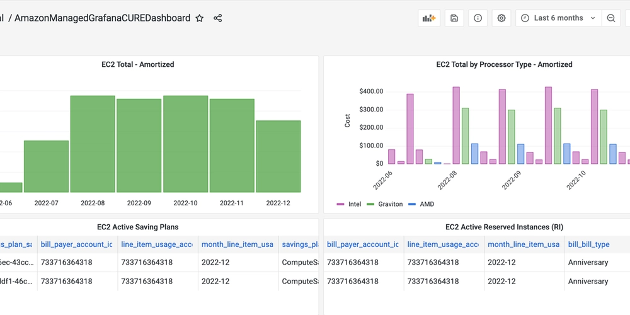Click the EC2 Total - Amortized panel title
Screen dimensions: 630x315
[138, 64]
